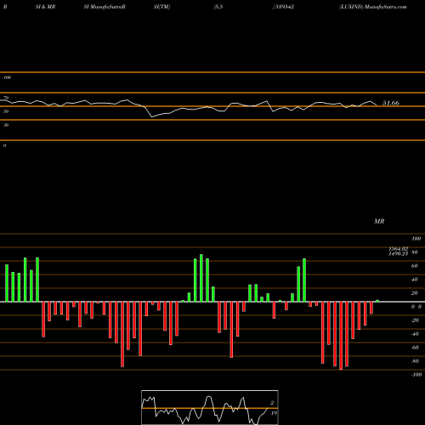This screenshot has height=425, width=425.
Task: Click the 1490.25 price value label
Action: (399, 253)
